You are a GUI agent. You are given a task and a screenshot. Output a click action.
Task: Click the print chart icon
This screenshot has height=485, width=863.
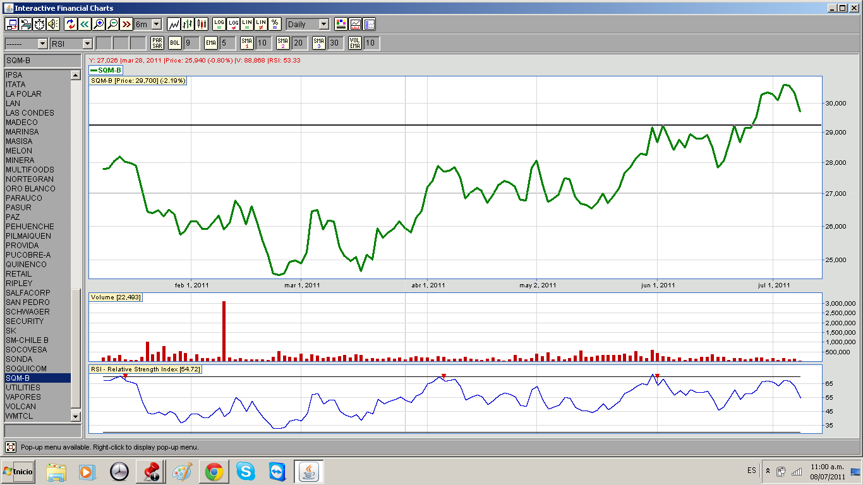(25, 24)
